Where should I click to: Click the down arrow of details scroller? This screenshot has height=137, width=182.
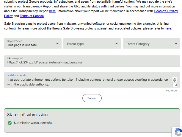175,81
